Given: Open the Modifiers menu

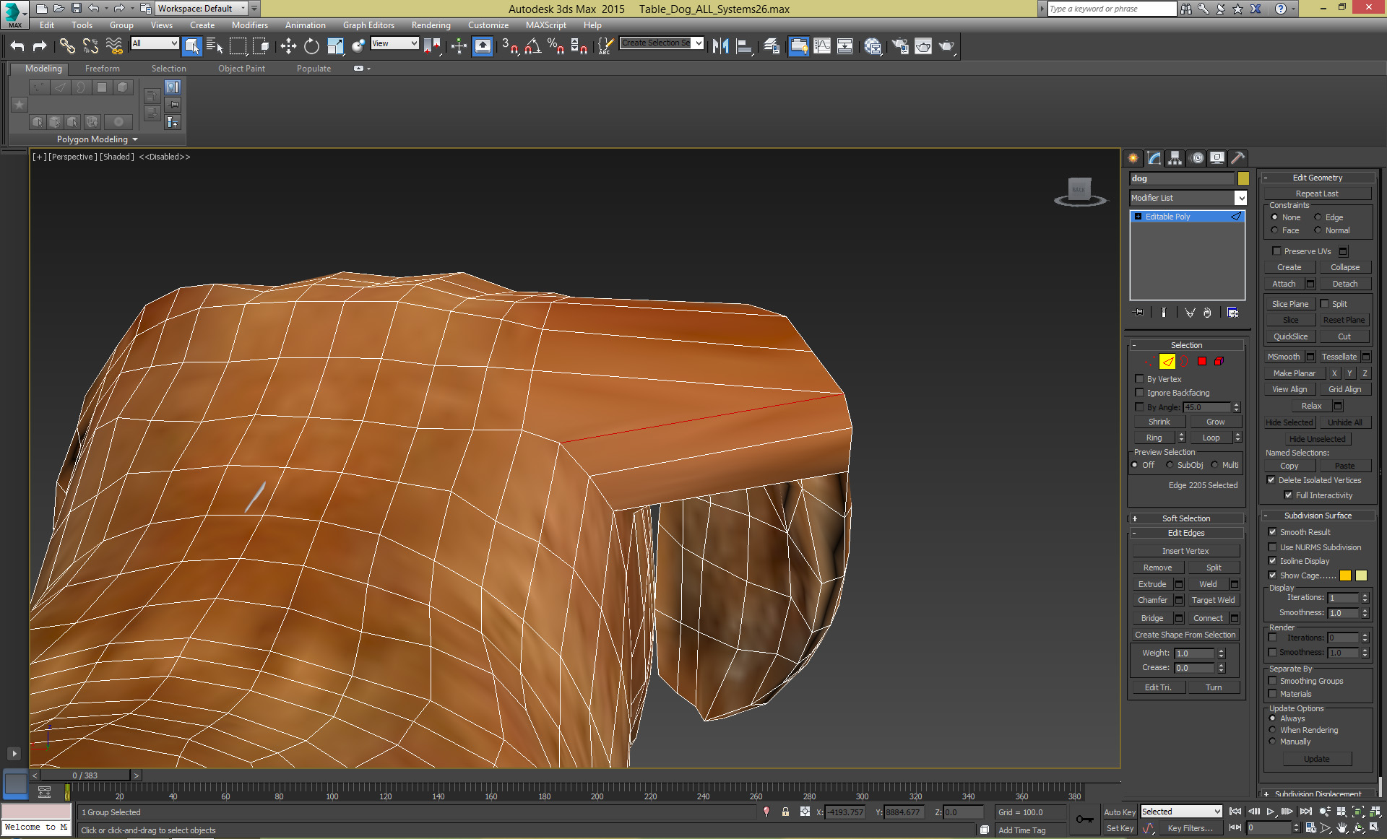Looking at the screenshot, I should tap(249, 25).
